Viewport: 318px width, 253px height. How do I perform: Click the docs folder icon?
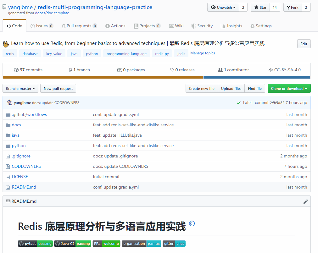click(x=8, y=125)
